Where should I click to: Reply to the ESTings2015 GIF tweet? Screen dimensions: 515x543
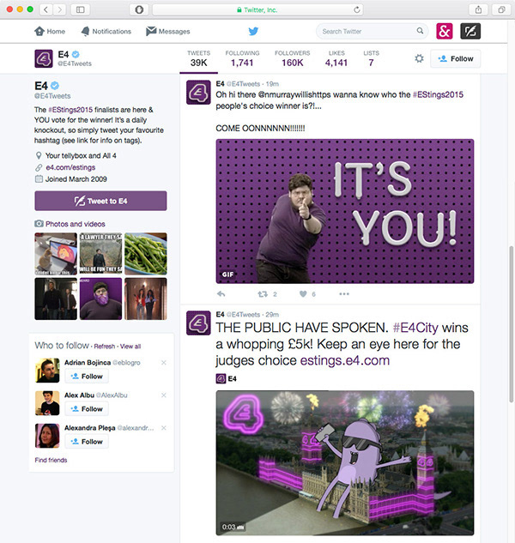tap(221, 294)
